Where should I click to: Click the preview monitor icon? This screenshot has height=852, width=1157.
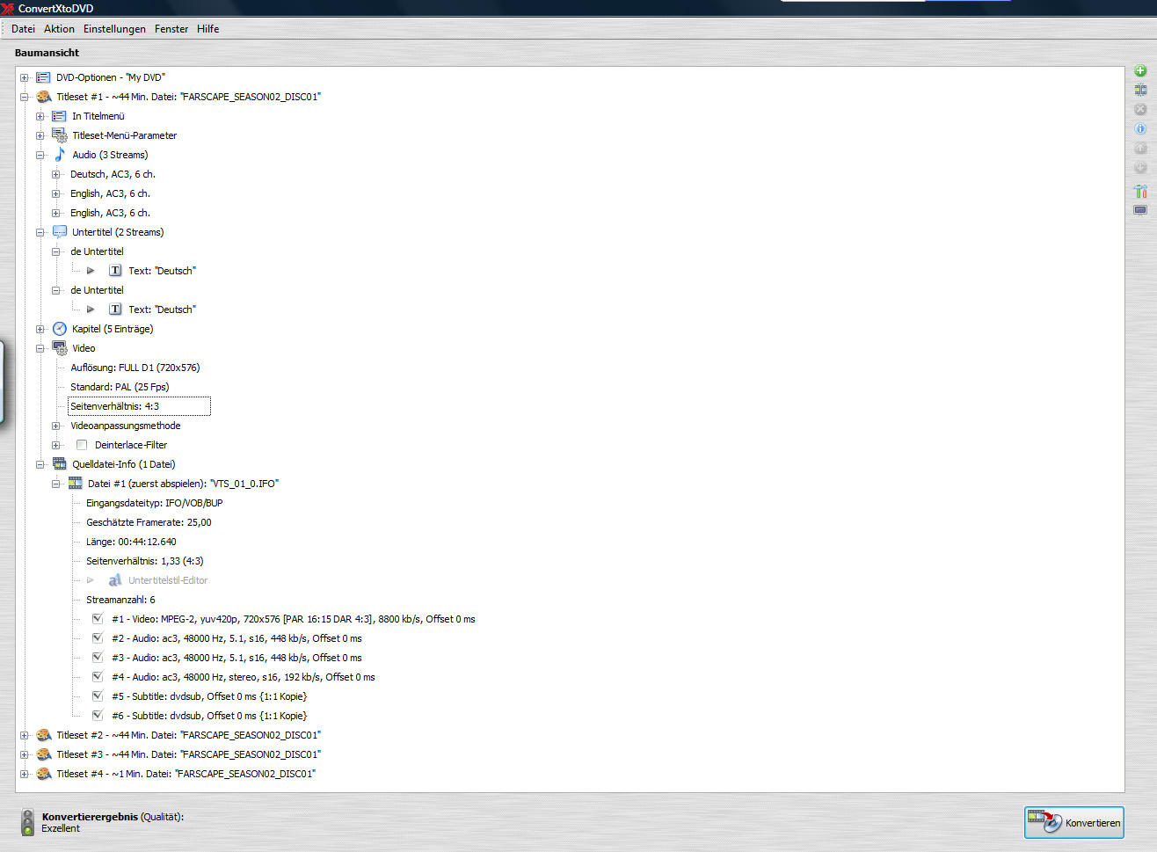(1140, 210)
